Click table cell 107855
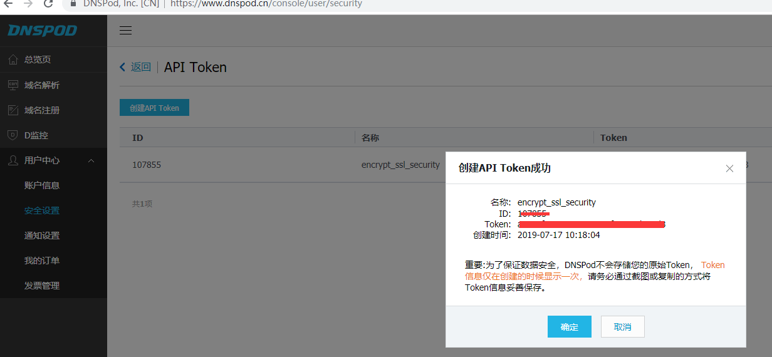The width and height of the screenshot is (772, 357). tap(147, 165)
